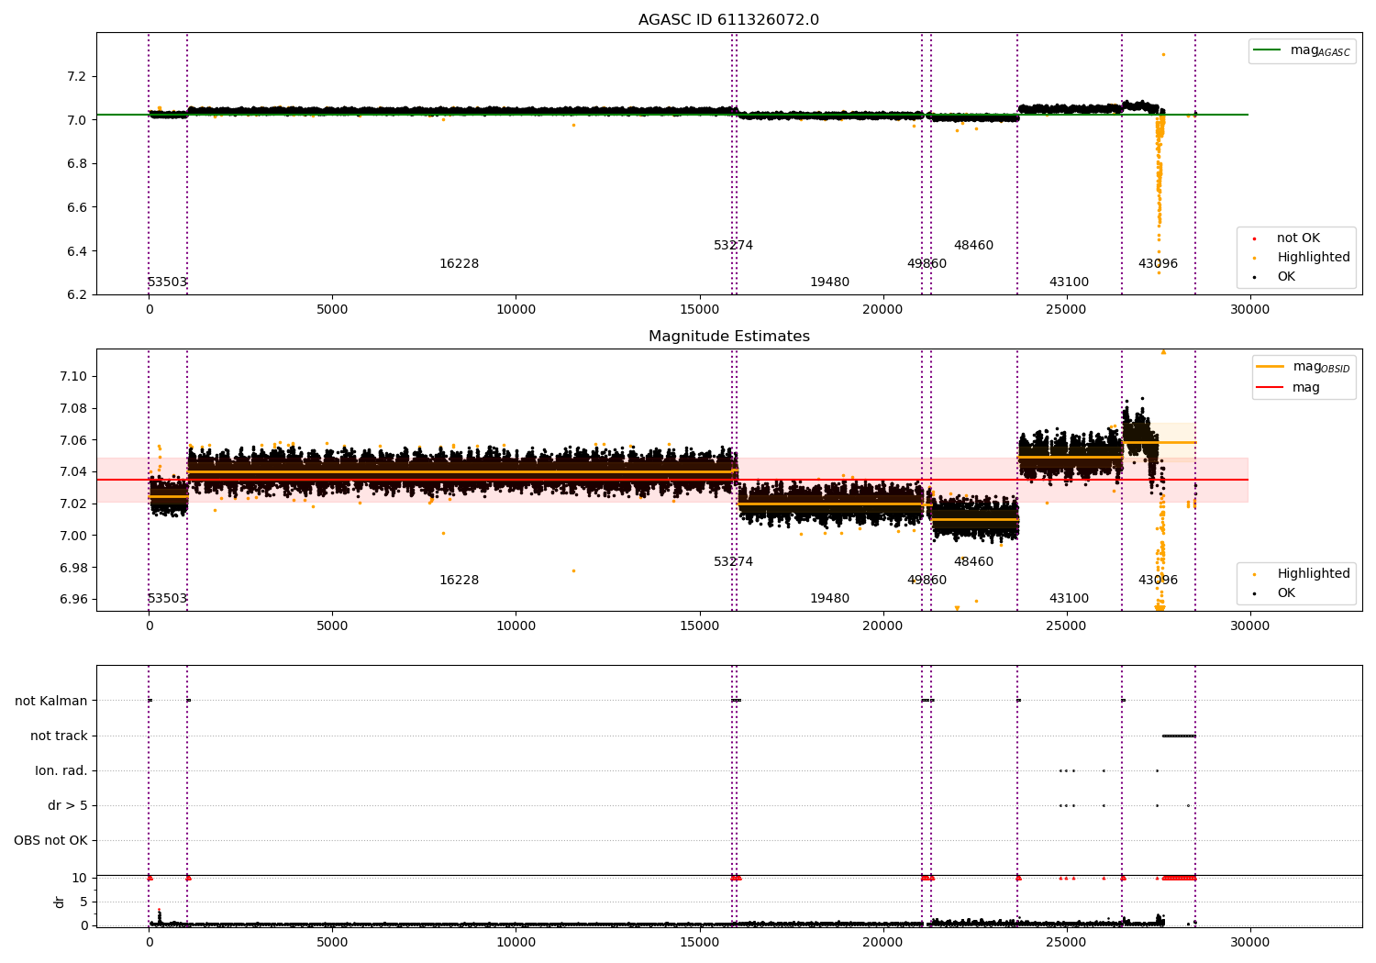This screenshot has height=963, width=1376.
Task: Click the 7.02 y-axis tick label
Action: coord(73,504)
